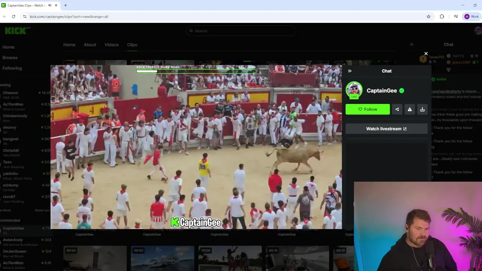Screen dimensions: 482x271
Task: Collapse following list with Show Less
Action: point(42,210)
